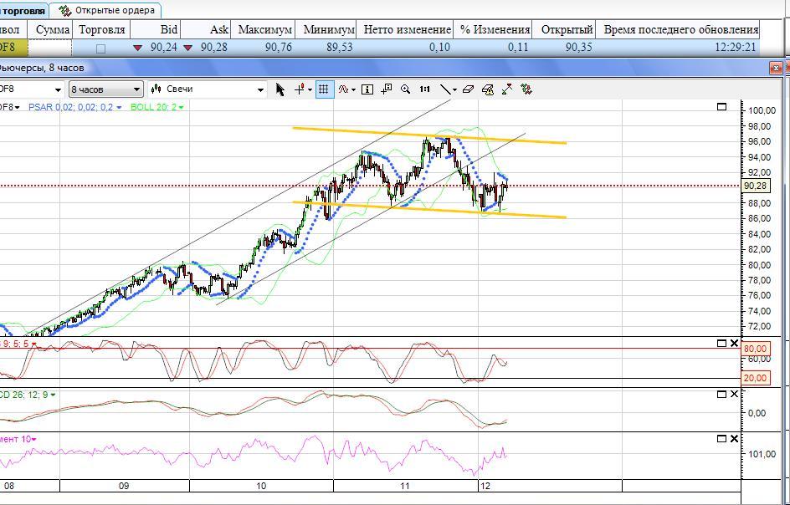Reset chart scale to 1:1
Viewport: 790px width, 505px height.
[x=425, y=89]
